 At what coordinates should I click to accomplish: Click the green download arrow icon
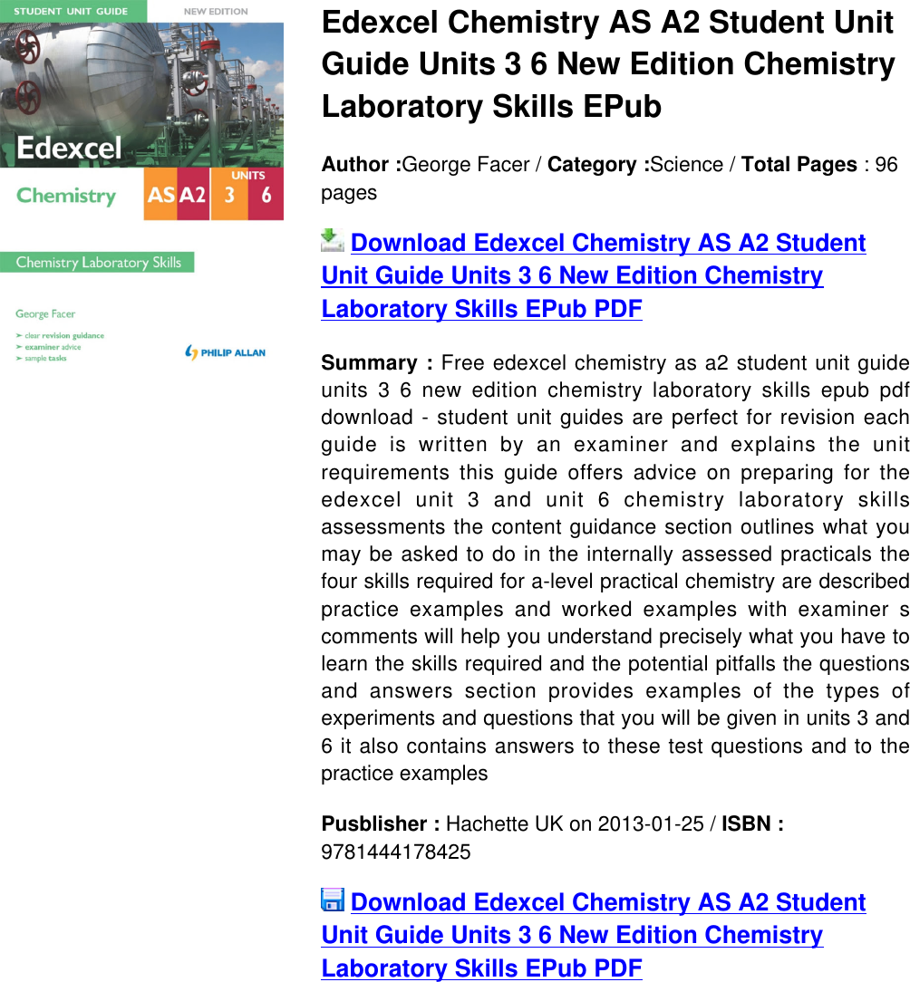(x=332, y=242)
